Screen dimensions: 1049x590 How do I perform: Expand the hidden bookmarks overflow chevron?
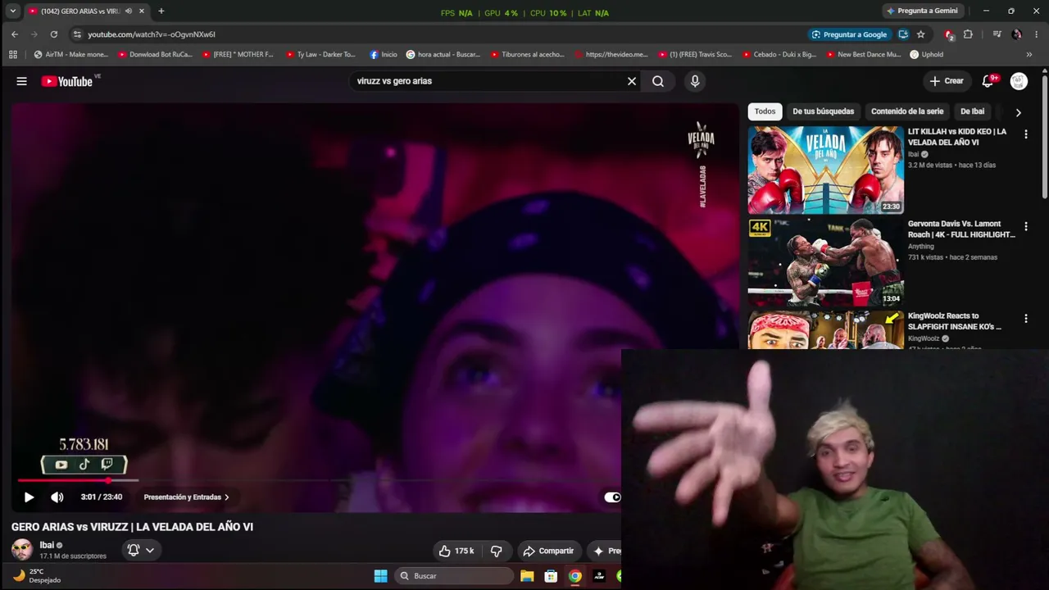tap(1029, 55)
